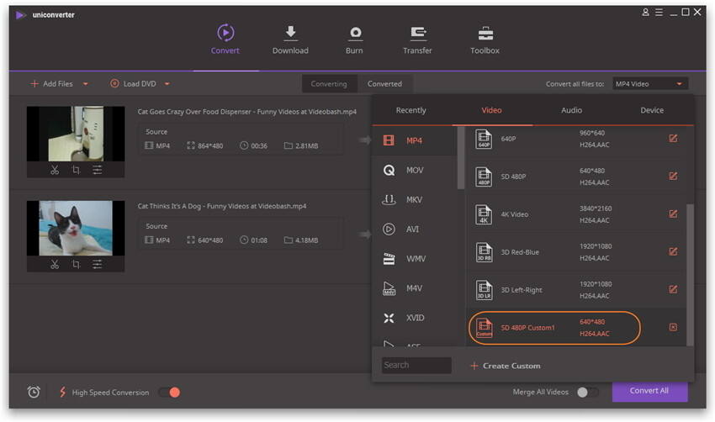Open the Download section
Screen dimensions: 715x422
coord(290,40)
